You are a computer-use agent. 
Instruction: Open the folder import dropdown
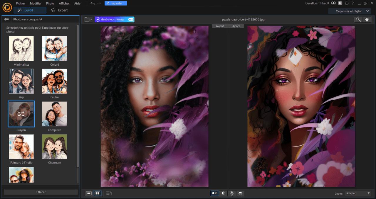88,19
